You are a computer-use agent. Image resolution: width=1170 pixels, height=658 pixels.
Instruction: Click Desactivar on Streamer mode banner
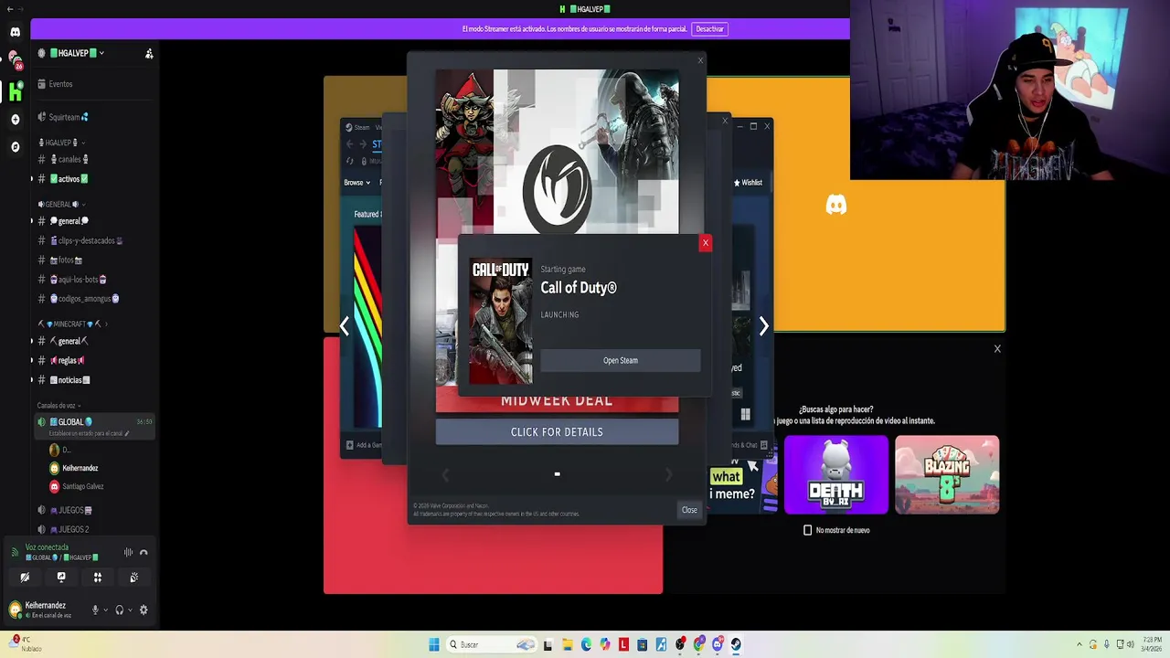[709, 29]
